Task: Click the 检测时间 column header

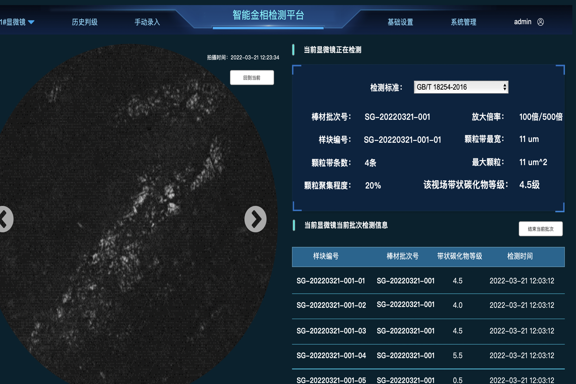Action: [x=520, y=256]
